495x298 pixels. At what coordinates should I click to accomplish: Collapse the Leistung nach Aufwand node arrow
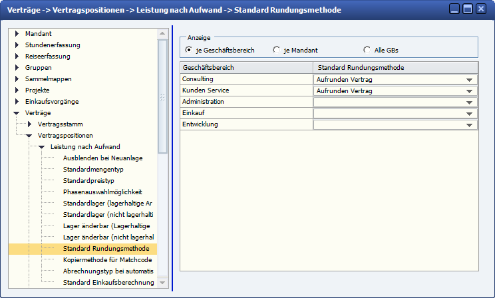(41, 147)
